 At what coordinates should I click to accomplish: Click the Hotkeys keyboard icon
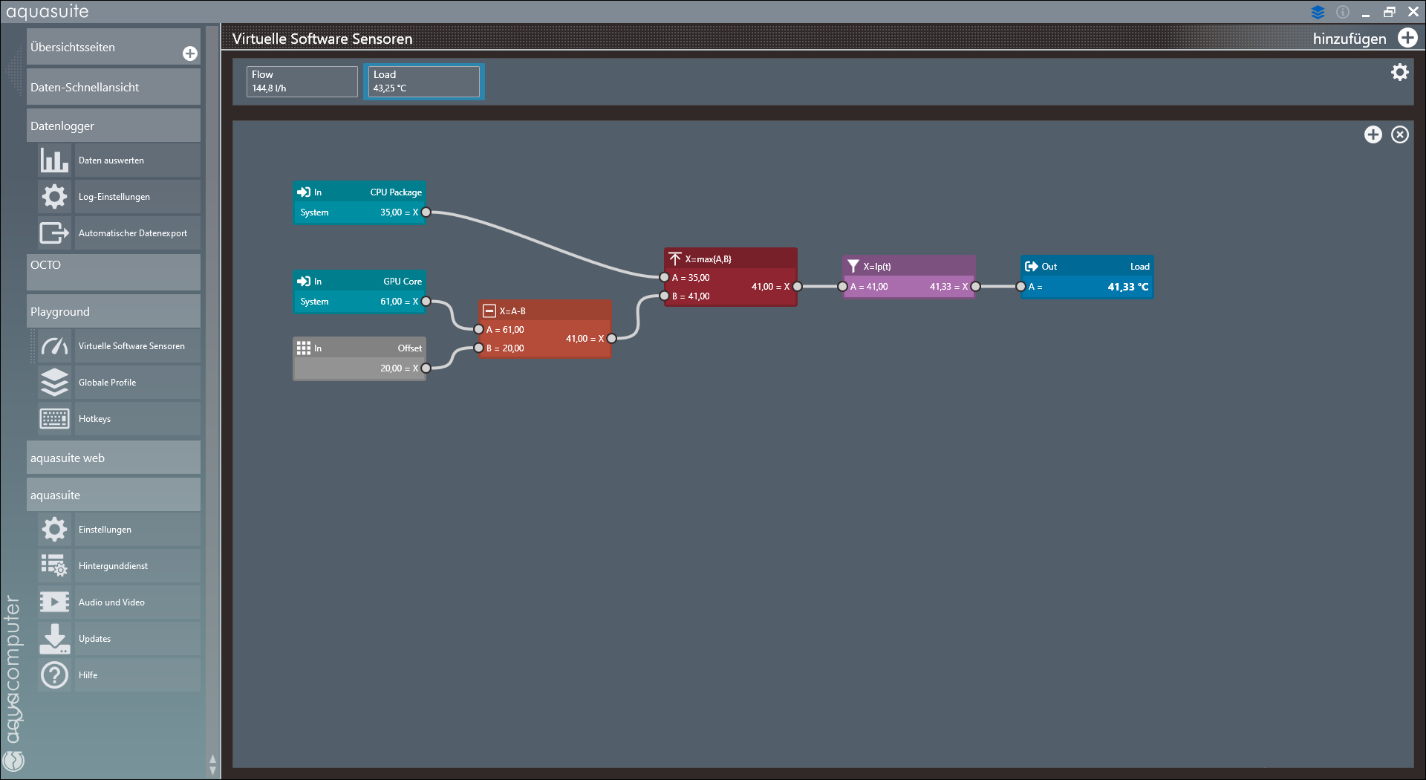54,419
